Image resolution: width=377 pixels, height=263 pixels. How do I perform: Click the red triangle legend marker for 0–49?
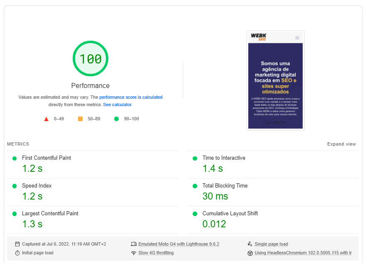pos(47,119)
